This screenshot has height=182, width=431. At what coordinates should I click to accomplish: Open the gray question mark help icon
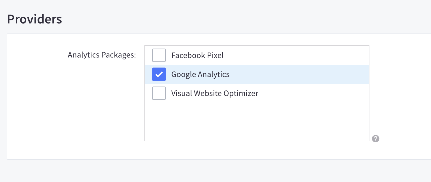376,138
